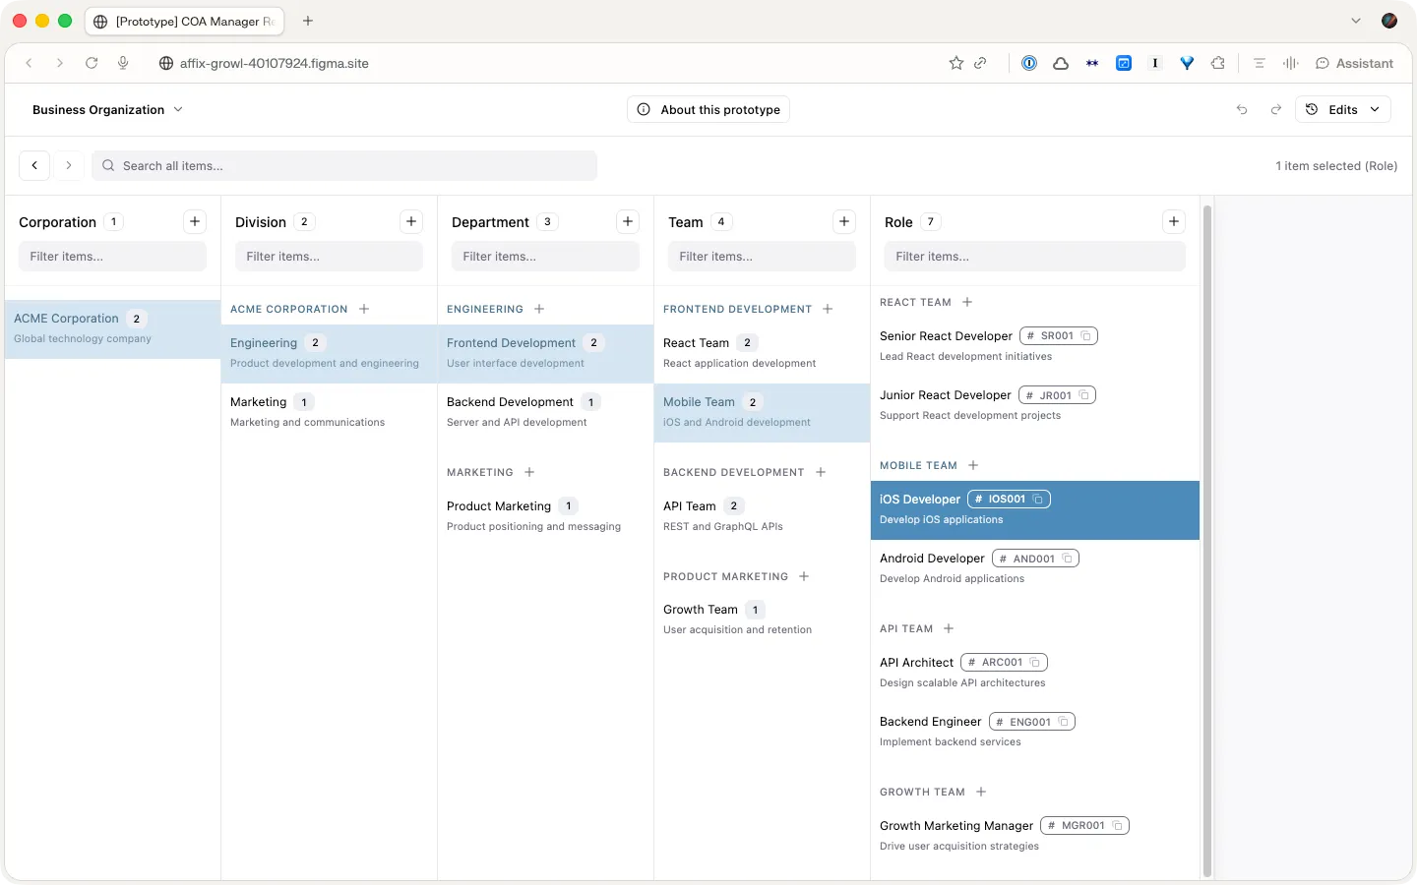
Task: Select the API Team row
Action: click(x=762, y=516)
